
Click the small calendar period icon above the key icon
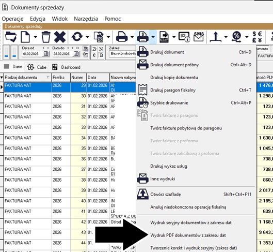point(85,49)
